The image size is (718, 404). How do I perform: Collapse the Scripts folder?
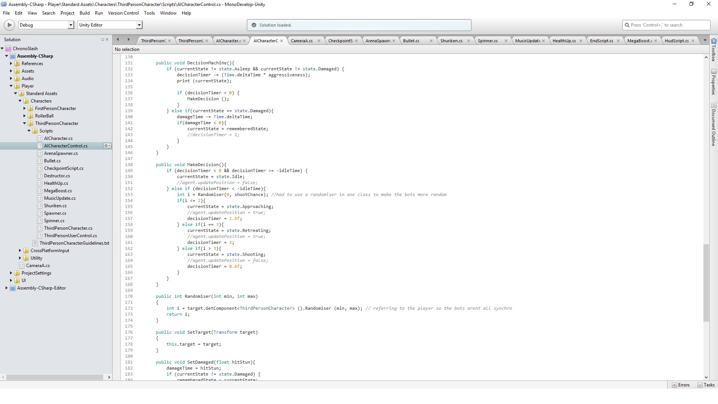click(x=29, y=131)
